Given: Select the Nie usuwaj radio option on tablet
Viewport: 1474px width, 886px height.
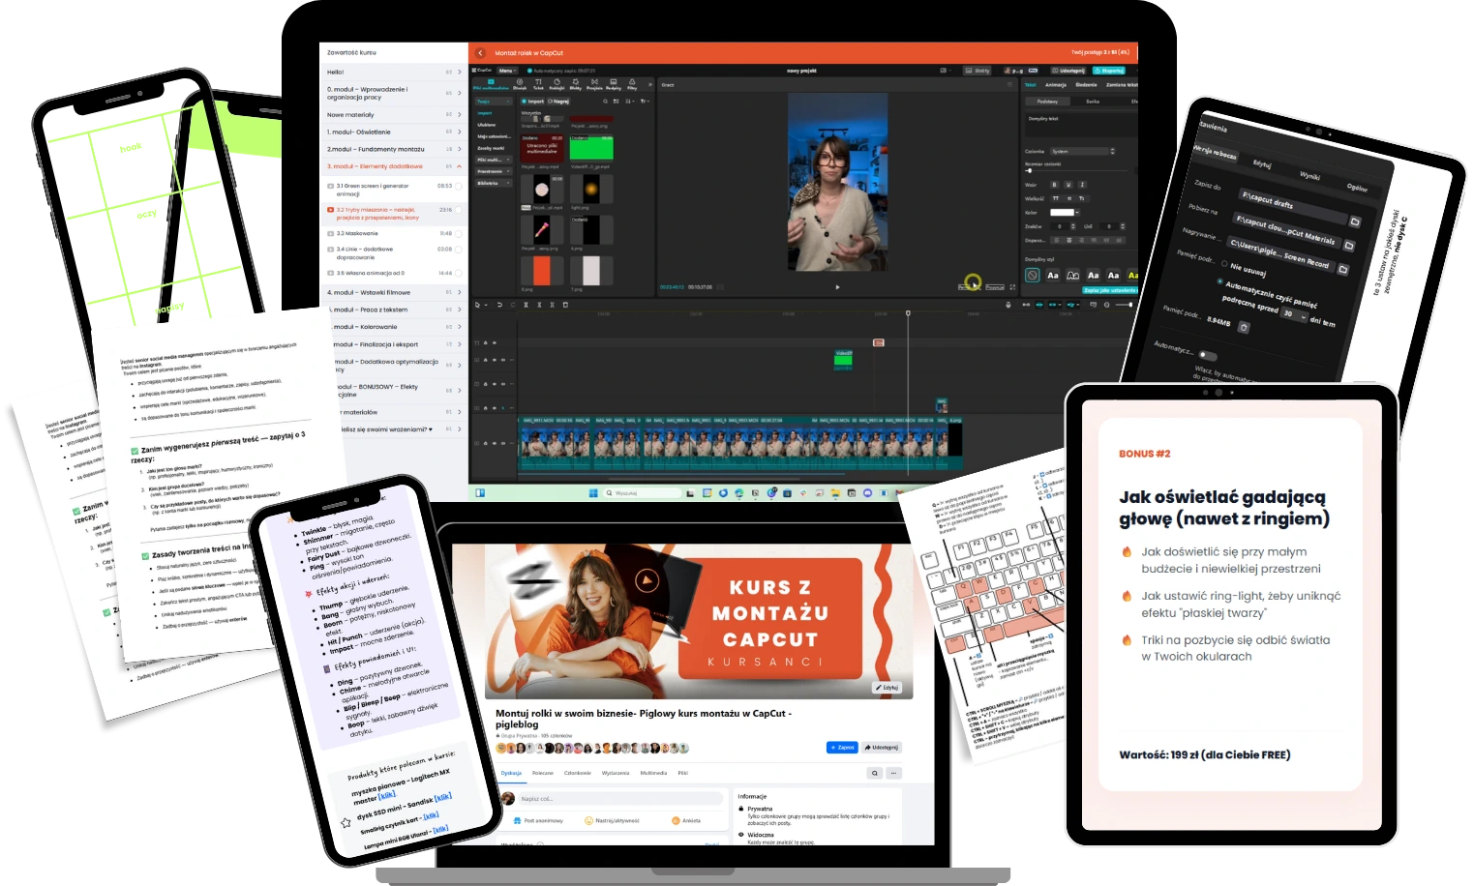Looking at the screenshot, I should pos(1224,263).
